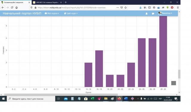
Task: Click the 14 - 16 grade bar
Action: coord(88,75)
